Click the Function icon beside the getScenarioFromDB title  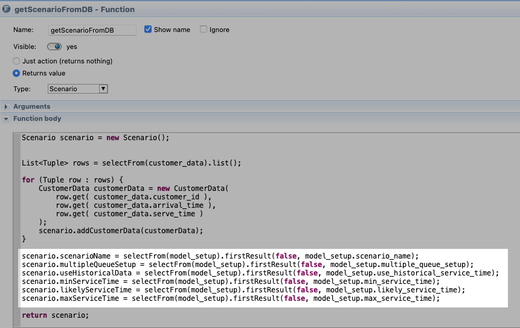[x=6, y=9]
